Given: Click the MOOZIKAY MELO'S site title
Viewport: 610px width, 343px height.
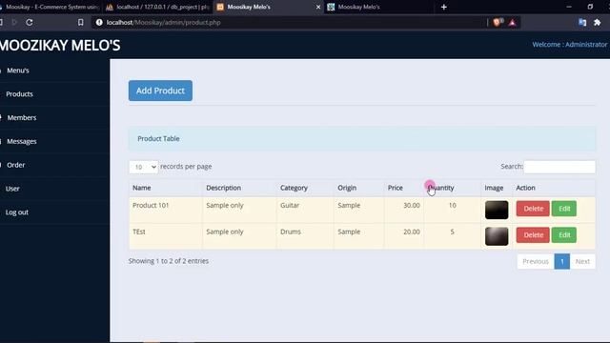Looking at the screenshot, I should coord(60,46).
